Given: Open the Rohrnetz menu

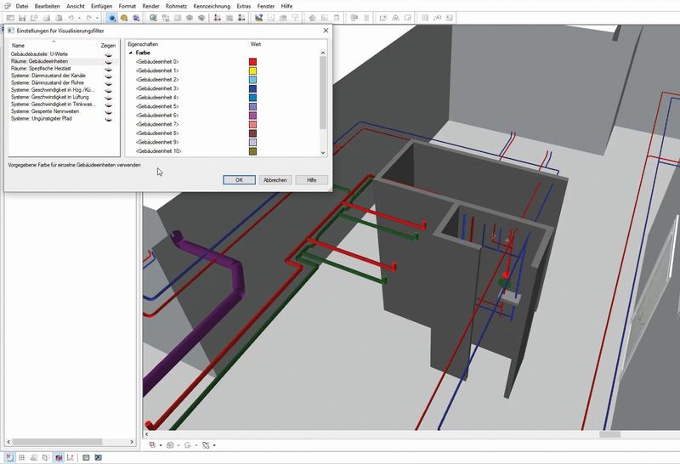Looking at the screenshot, I should tap(176, 6).
